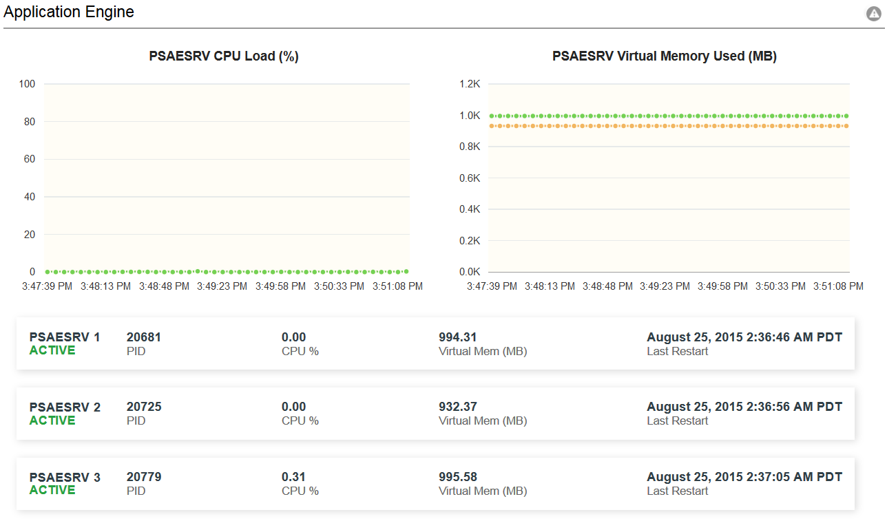Click the 0.00 CPU % value for PSAESRV 1
Viewport: 887px width, 521px height.
tap(293, 337)
